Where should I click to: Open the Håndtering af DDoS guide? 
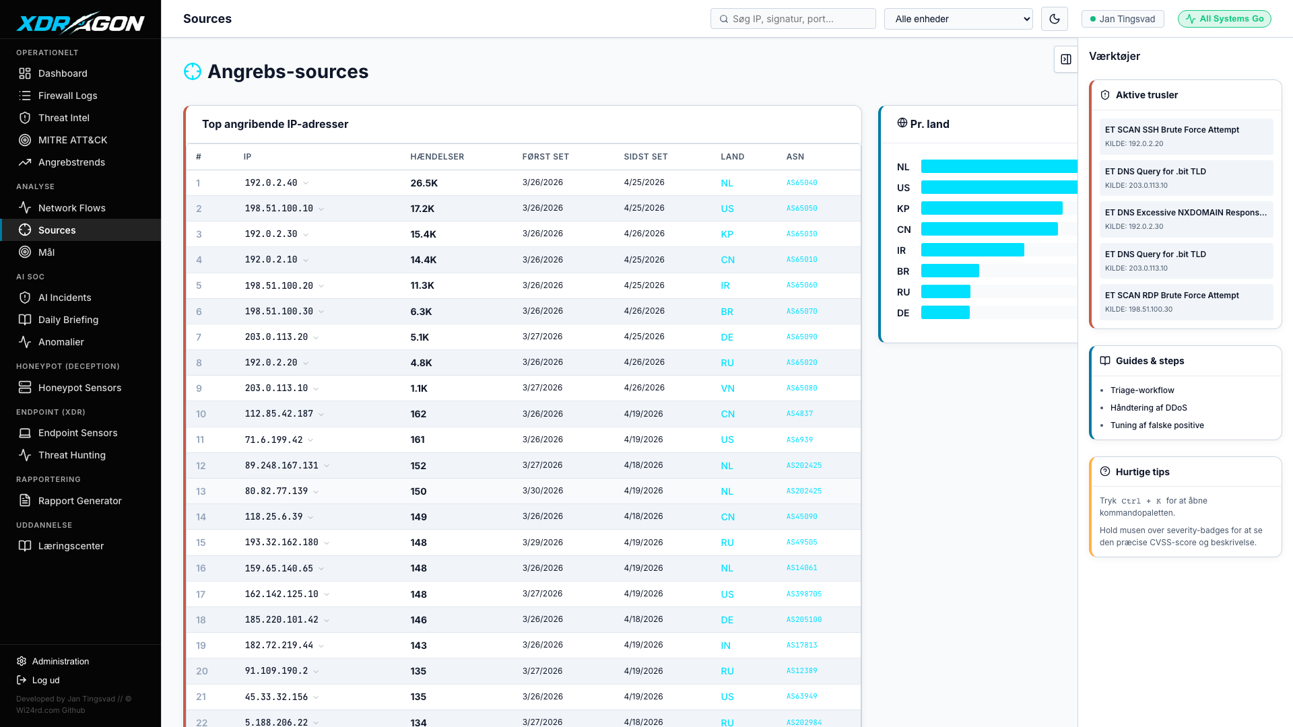[1149, 408]
